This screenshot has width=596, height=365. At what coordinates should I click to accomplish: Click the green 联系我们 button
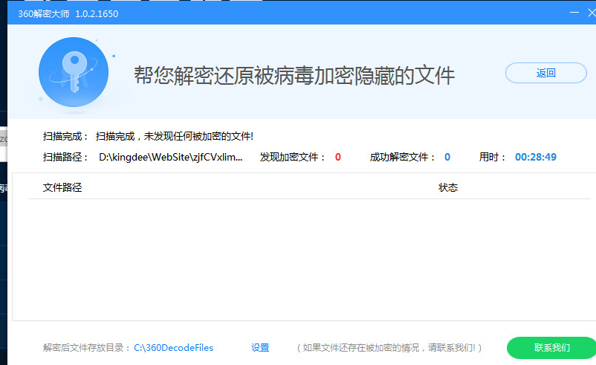[x=551, y=347]
